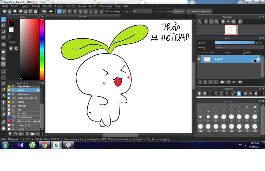265x171 pixels.
Task: Open the Cloud menu
Action: click(118, 6)
